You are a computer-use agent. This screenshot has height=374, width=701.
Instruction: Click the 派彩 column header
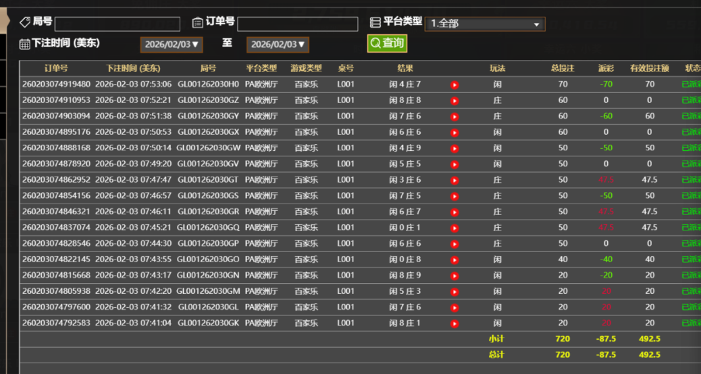tap(606, 69)
